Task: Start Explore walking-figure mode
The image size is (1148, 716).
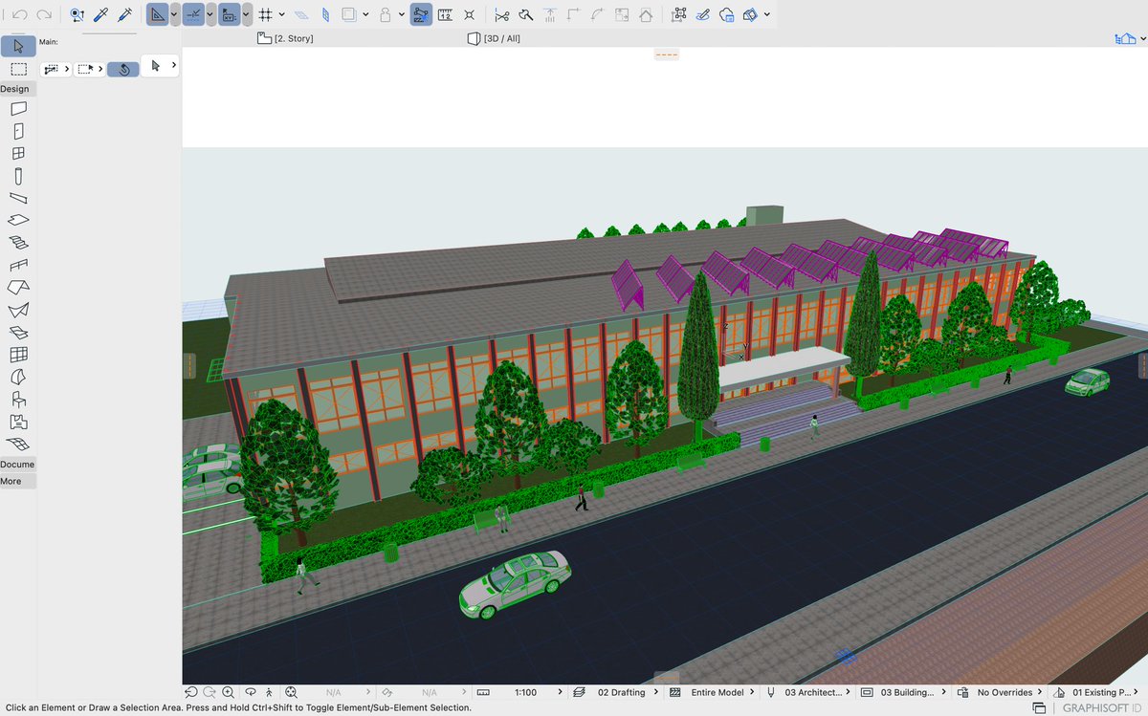Action: click(270, 692)
